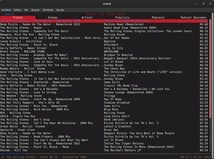Viewport: 214px width, 159px height.
Task: Select The Rolling Stones - Angie
Action: click(104, 28)
